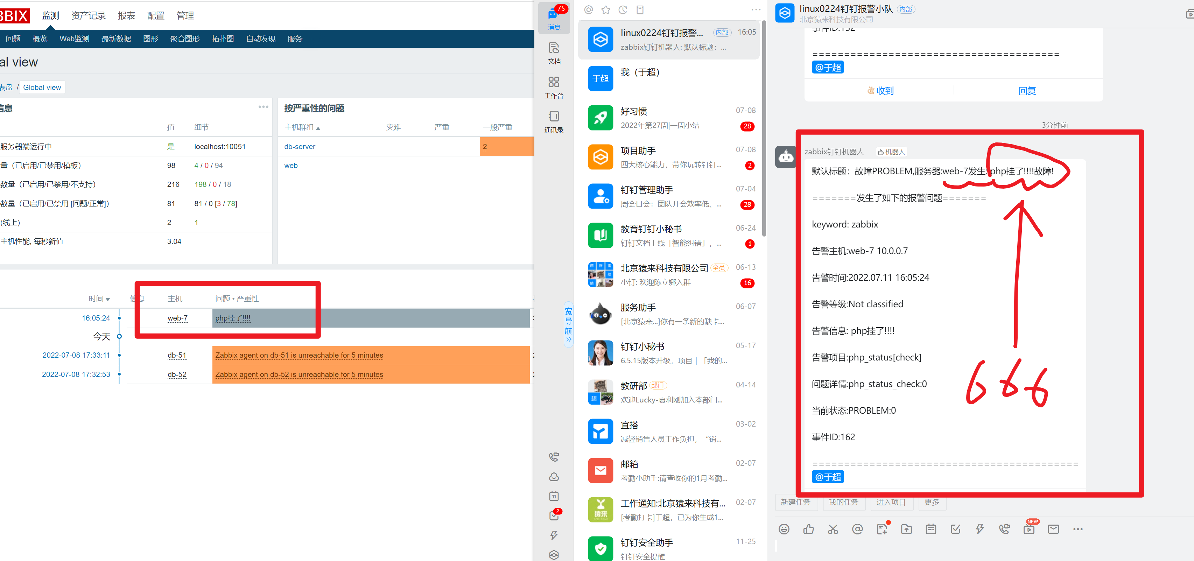Sort by 主机群组 column header arrow
Viewport: 1194px width, 561px height.
[x=302, y=127]
